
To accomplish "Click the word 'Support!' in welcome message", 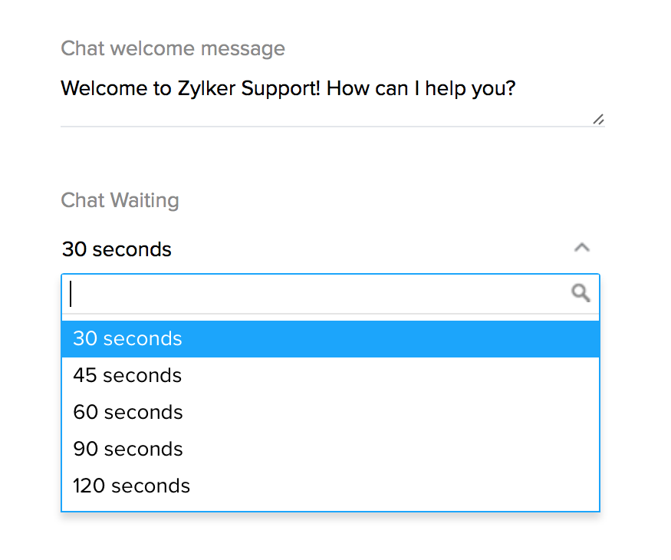I will [x=281, y=88].
